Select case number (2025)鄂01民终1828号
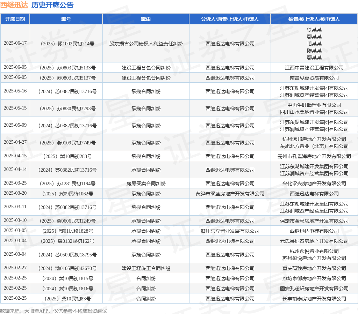 [66, 231]
